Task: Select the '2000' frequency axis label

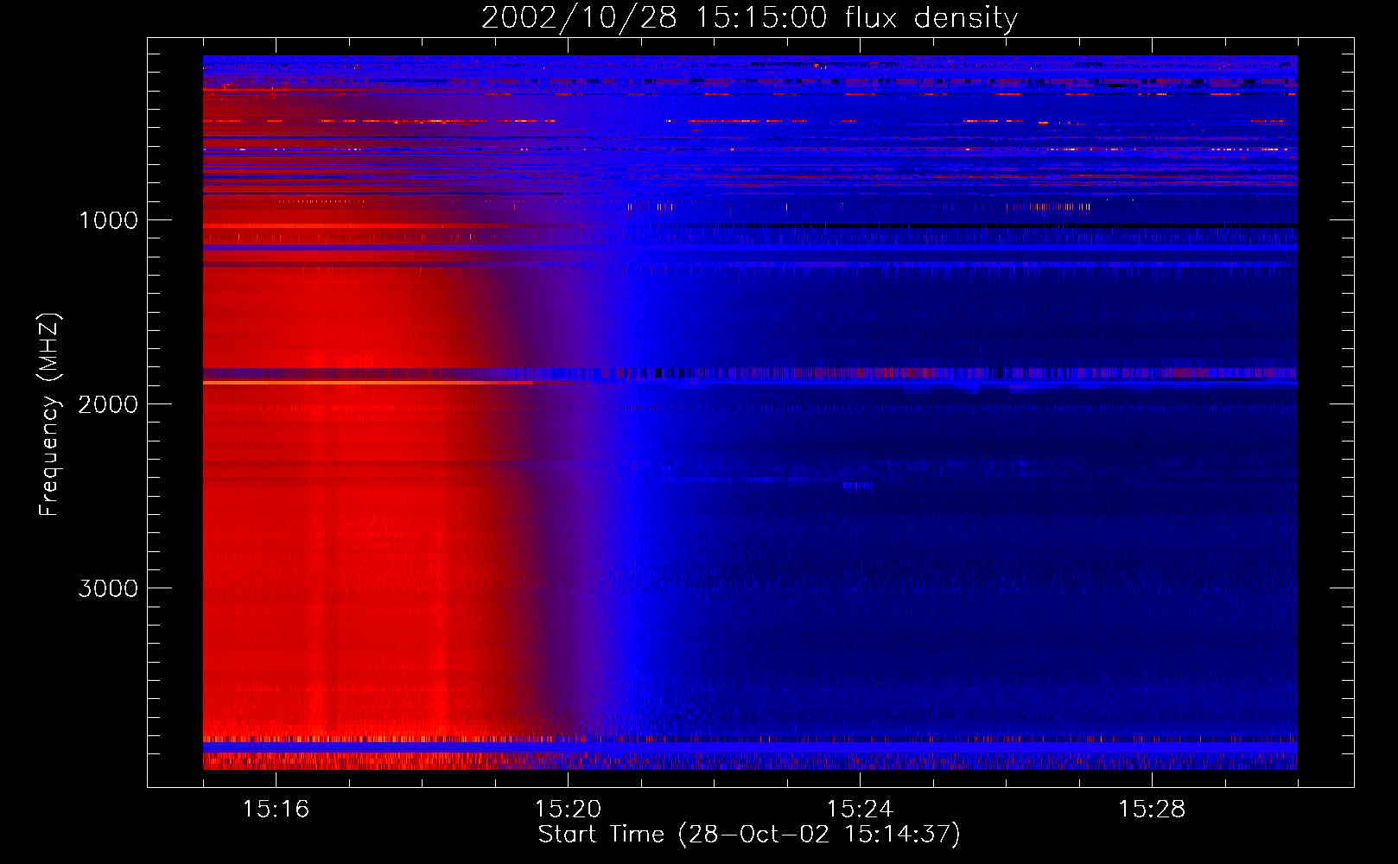Action: click(x=108, y=404)
